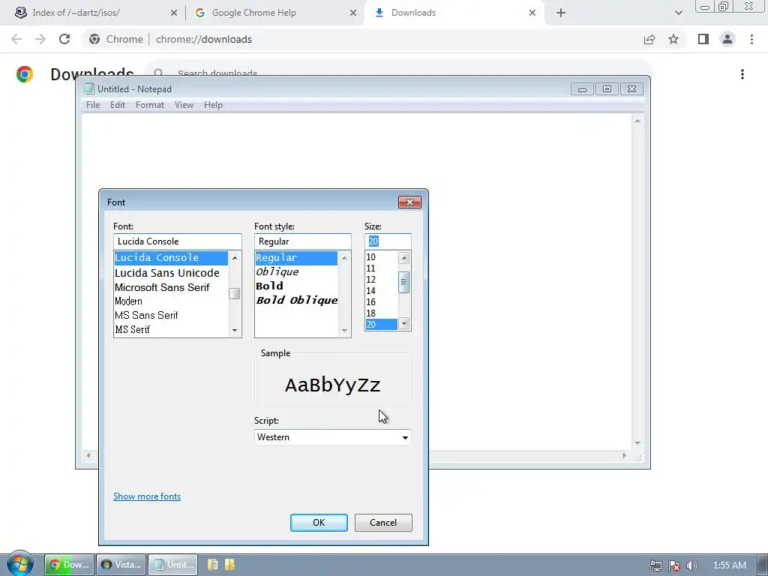Open a new Chrome tab
This screenshot has width=768, height=576.
[561, 13]
